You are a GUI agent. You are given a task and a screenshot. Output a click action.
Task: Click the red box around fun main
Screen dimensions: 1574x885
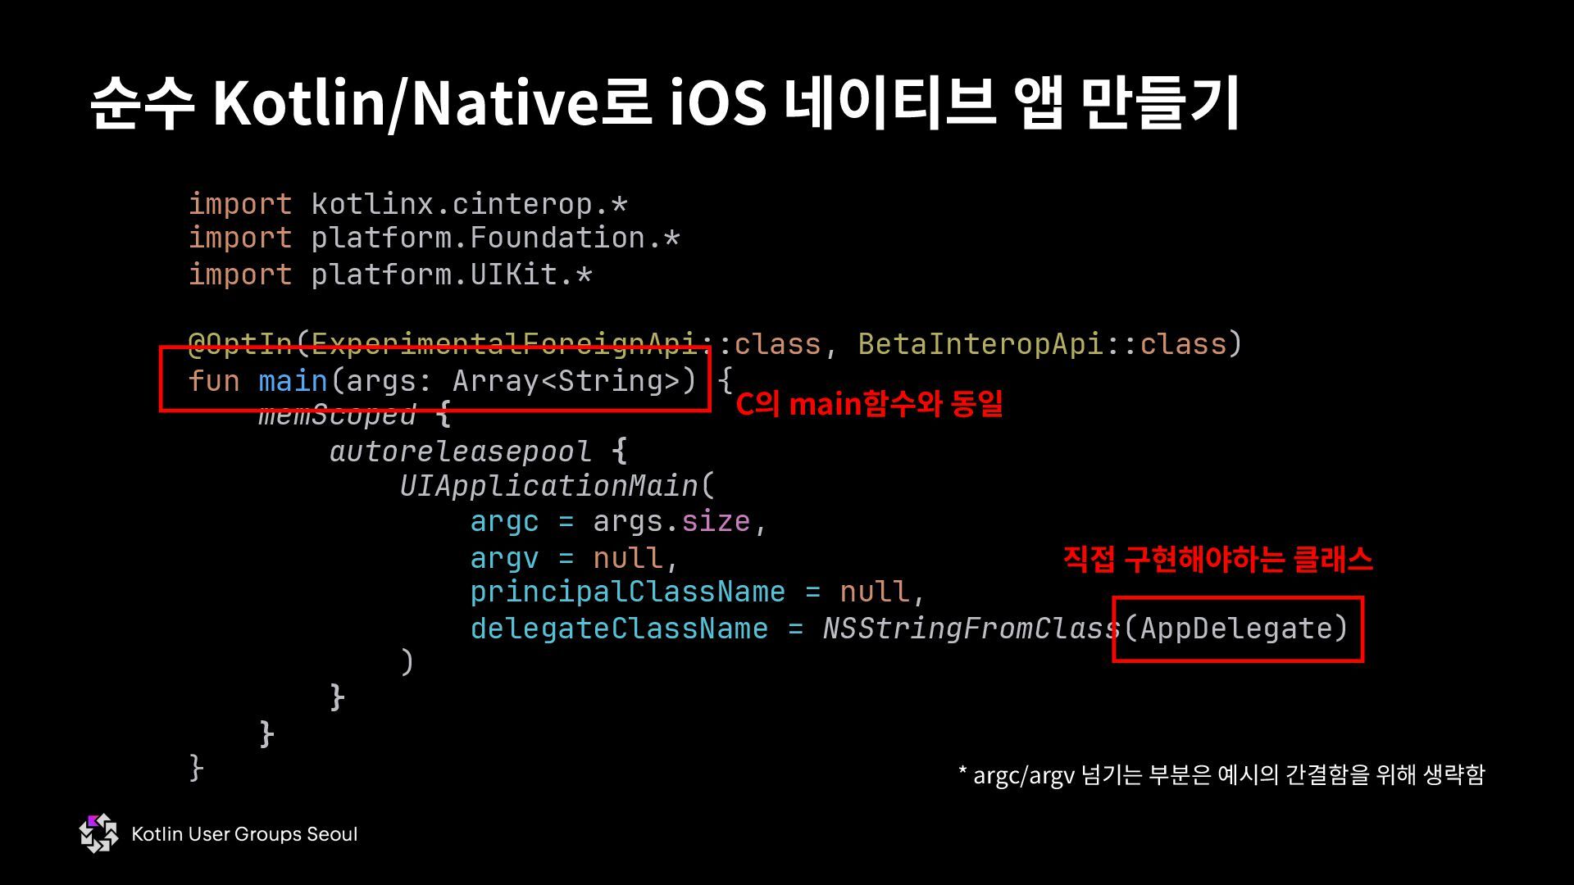pyautogui.click(x=434, y=379)
